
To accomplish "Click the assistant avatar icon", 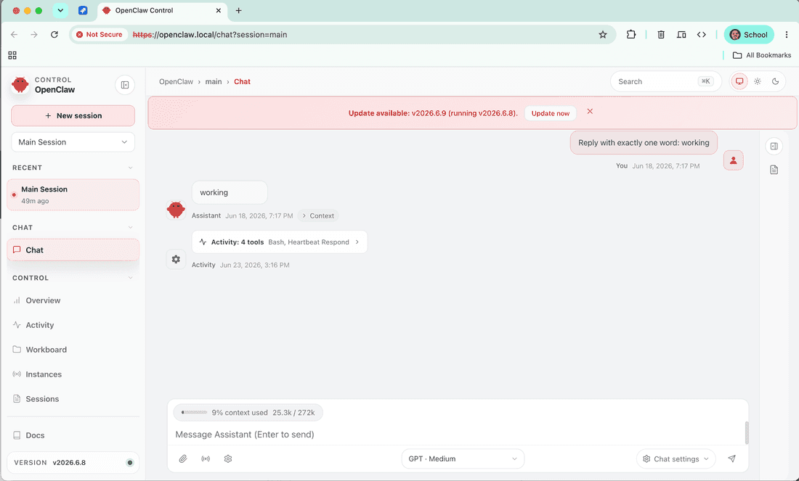I will point(176,209).
